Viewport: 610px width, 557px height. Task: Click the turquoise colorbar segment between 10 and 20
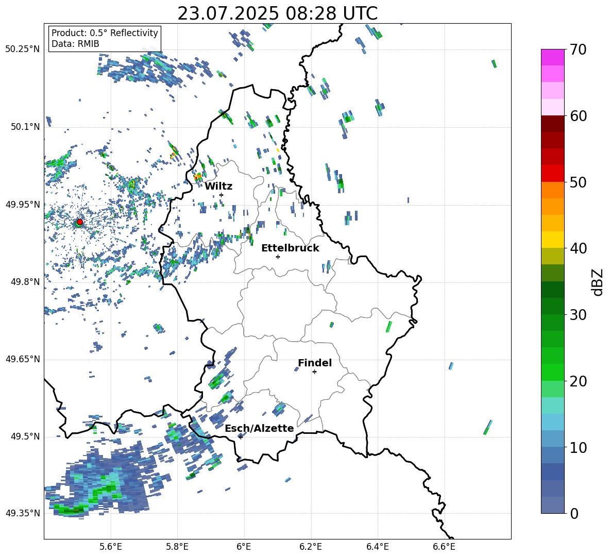click(x=553, y=406)
